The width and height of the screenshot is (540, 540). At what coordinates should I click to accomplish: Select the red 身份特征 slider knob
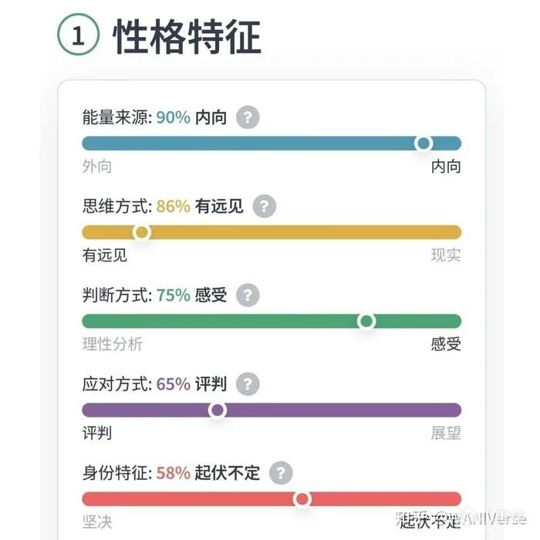point(302,499)
